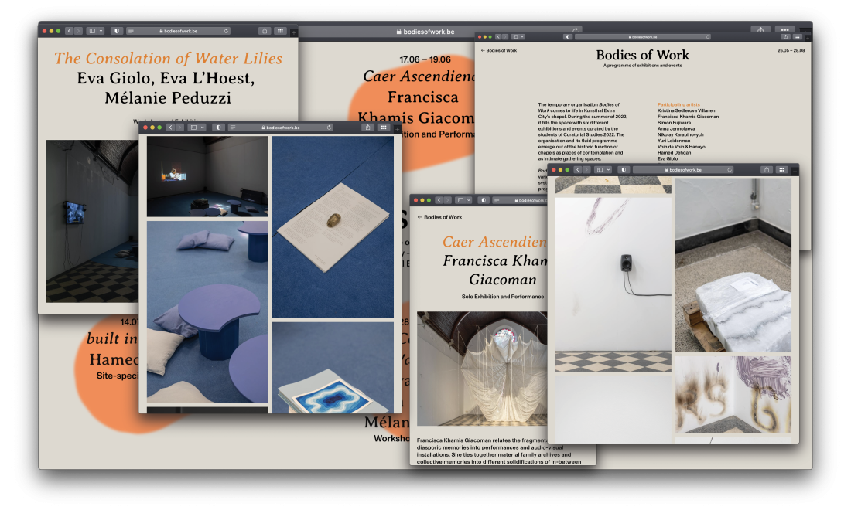851x510 pixels.
Task: Go back in the Caer Ascendiendo detail window
Action: [439, 200]
